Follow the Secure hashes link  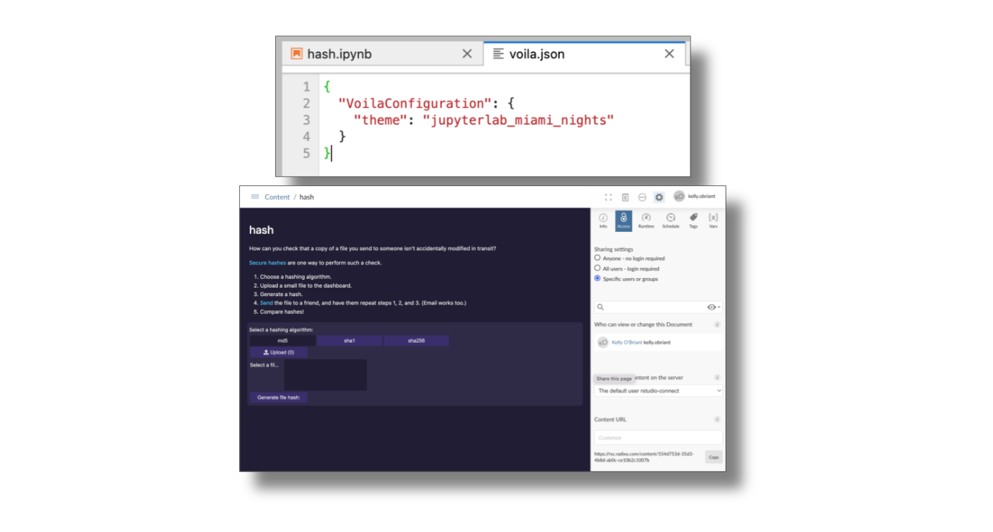pos(267,263)
